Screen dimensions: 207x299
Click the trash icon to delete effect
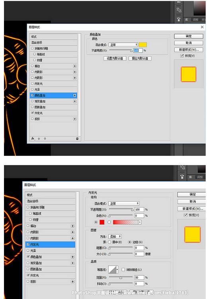pos(77,139)
